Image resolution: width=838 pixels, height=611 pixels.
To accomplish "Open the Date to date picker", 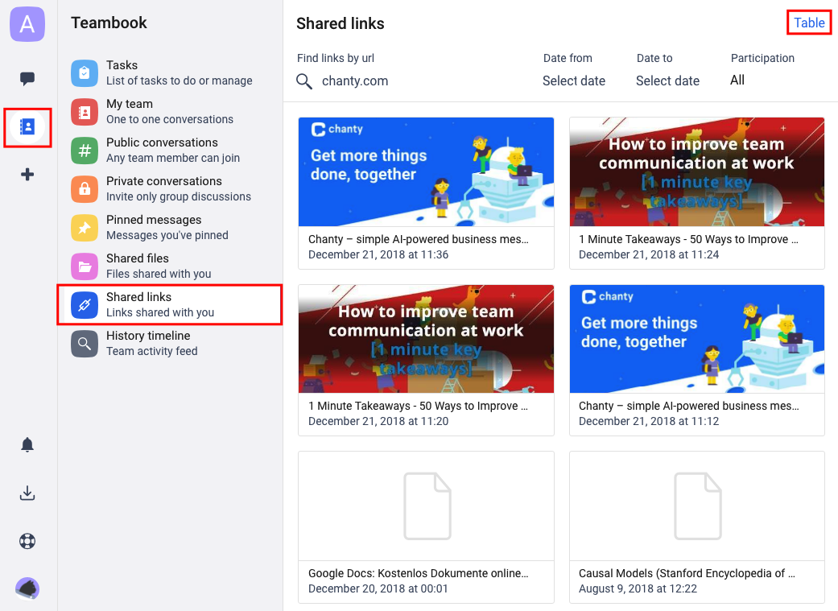I will (667, 81).
